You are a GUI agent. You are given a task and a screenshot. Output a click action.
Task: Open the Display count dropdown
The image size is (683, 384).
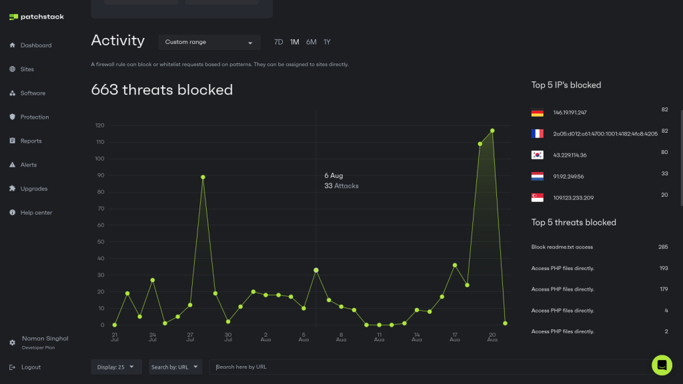coord(116,367)
